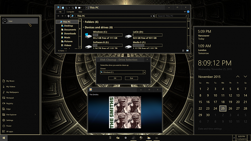Open the File tab in This PC window
Screen dimensions: 251x141
click(60, 12)
